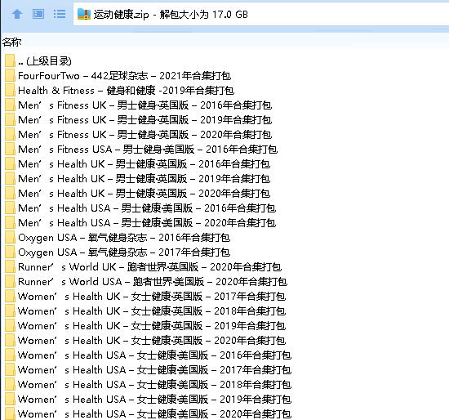Switch to the list view mode icon
The height and width of the screenshot is (420, 449).
click(60, 14)
